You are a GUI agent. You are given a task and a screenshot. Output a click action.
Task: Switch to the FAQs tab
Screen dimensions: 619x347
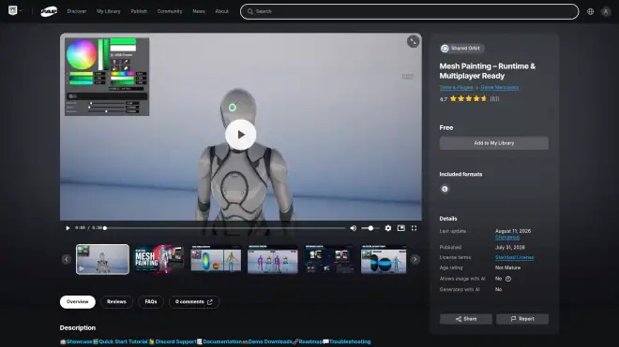pos(151,302)
